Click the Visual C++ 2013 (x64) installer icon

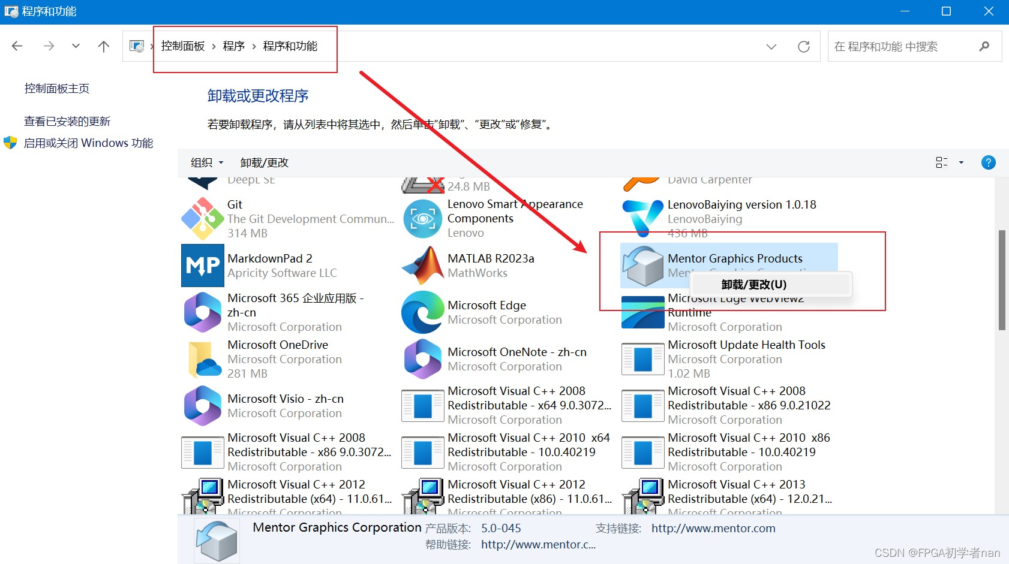coord(643,496)
